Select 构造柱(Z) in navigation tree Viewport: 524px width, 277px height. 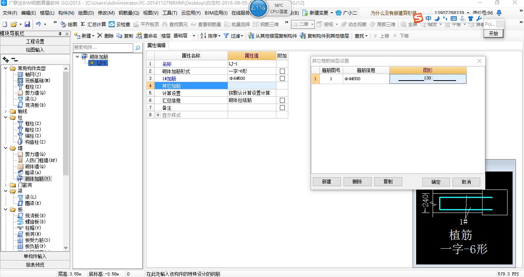(31, 142)
